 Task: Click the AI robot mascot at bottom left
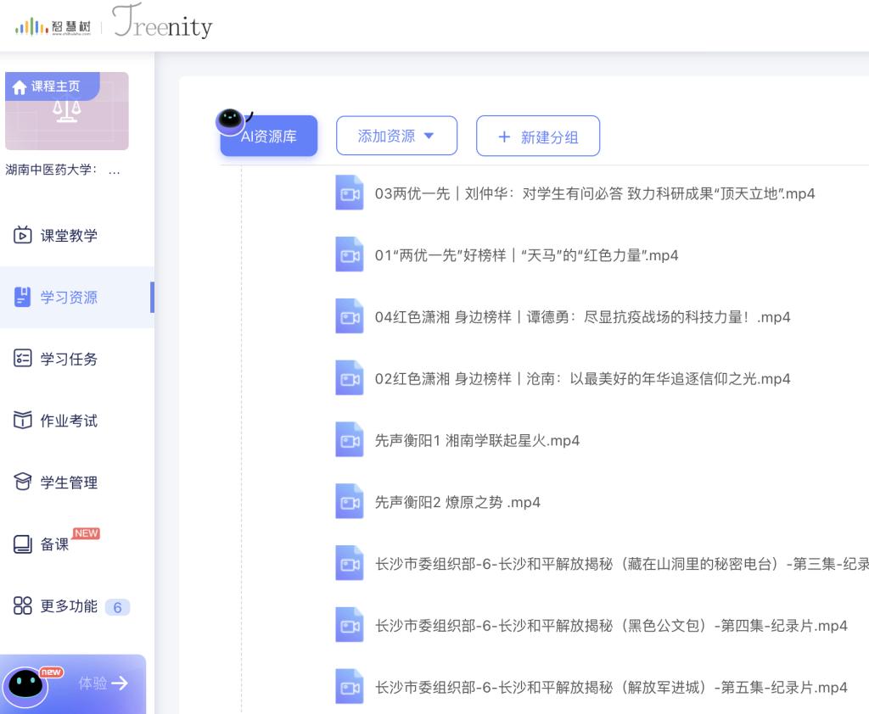tap(27, 683)
